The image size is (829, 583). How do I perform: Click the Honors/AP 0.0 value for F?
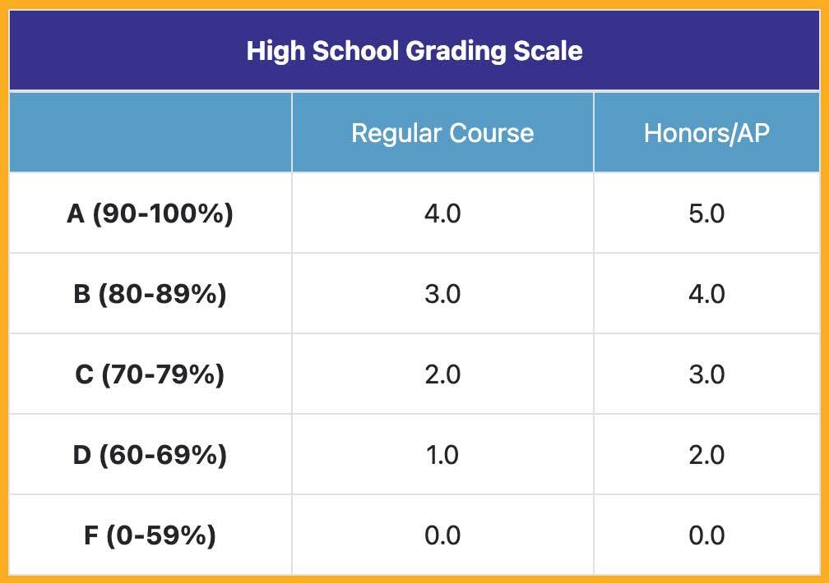[x=706, y=535]
